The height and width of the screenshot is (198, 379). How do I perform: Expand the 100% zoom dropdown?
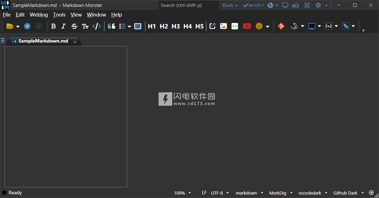[182, 193]
